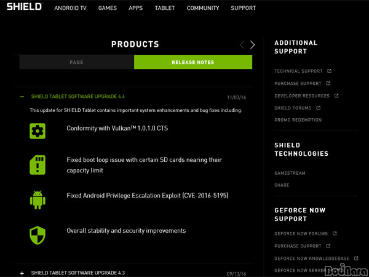Image resolution: width=369 pixels, height=277 pixels.
Task: Expand Shield Tablet Software Upgrade 4.3 section
Action: point(22,273)
